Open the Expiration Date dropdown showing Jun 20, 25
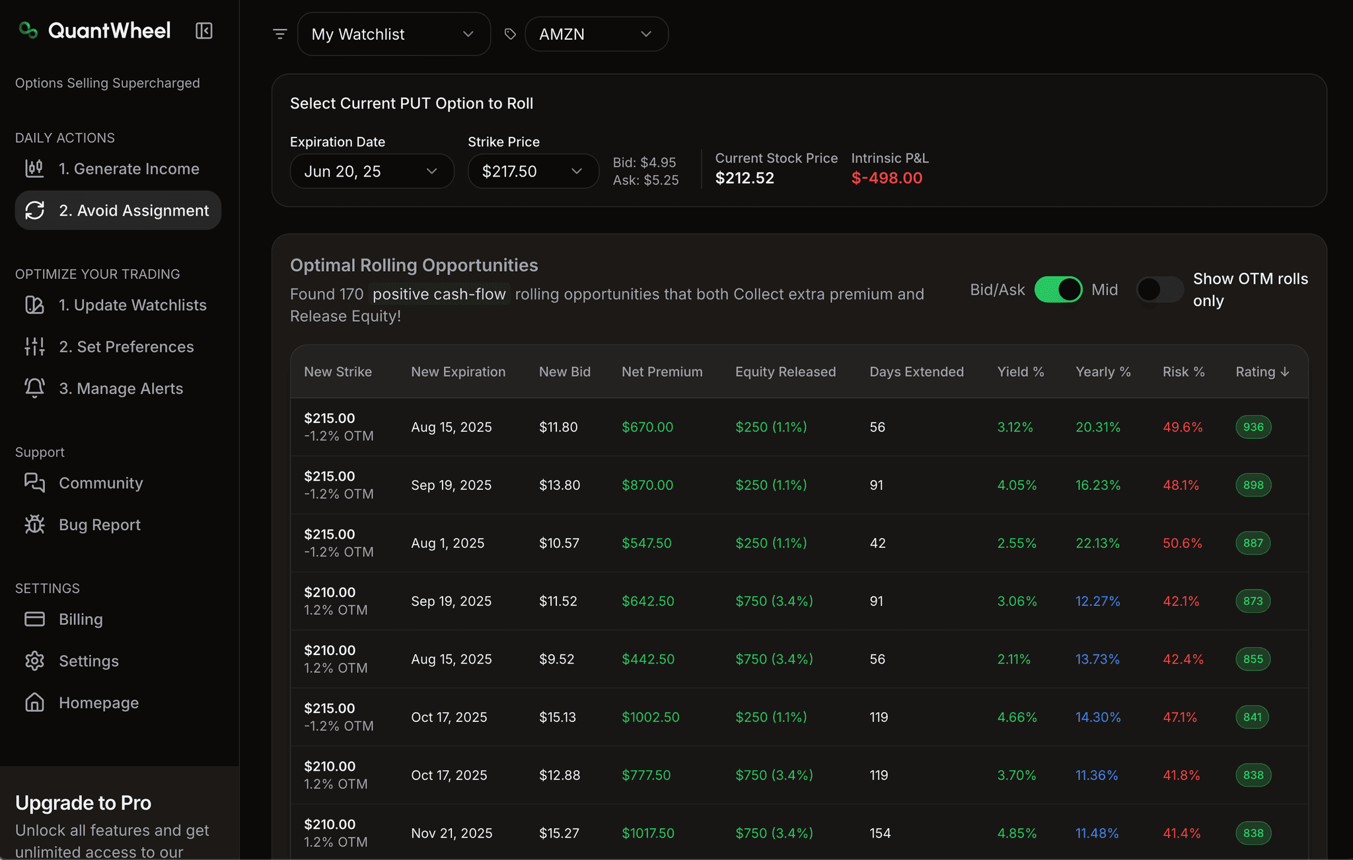 (x=371, y=171)
